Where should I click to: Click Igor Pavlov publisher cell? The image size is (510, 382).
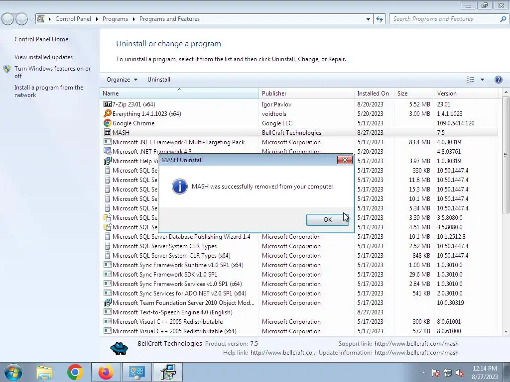click(x=276, y=104)
